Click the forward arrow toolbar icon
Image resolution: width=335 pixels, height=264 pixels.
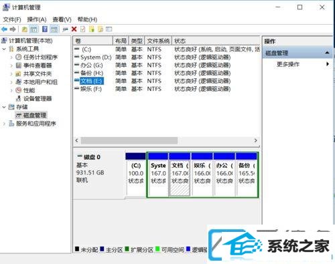tap(13, 29)
